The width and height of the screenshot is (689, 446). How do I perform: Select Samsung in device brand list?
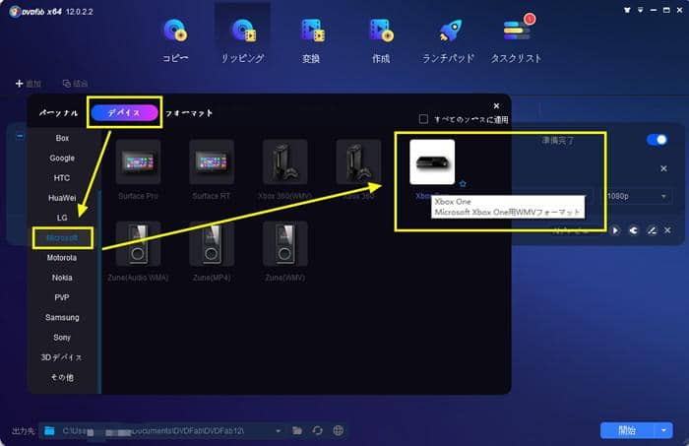coord(62,317)
